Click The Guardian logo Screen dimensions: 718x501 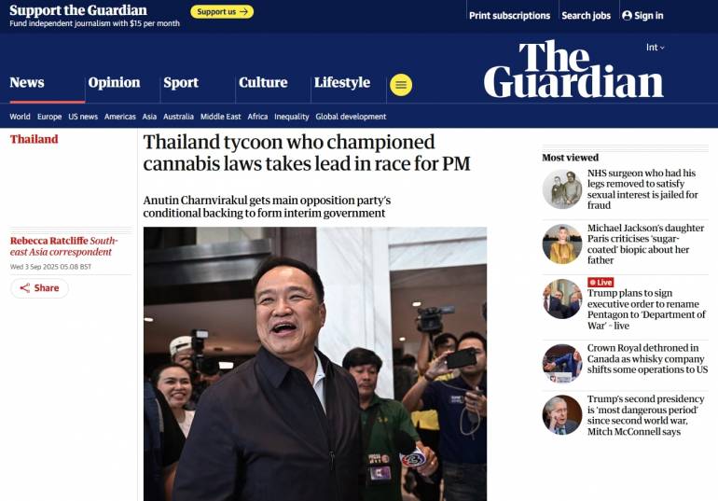573,69
